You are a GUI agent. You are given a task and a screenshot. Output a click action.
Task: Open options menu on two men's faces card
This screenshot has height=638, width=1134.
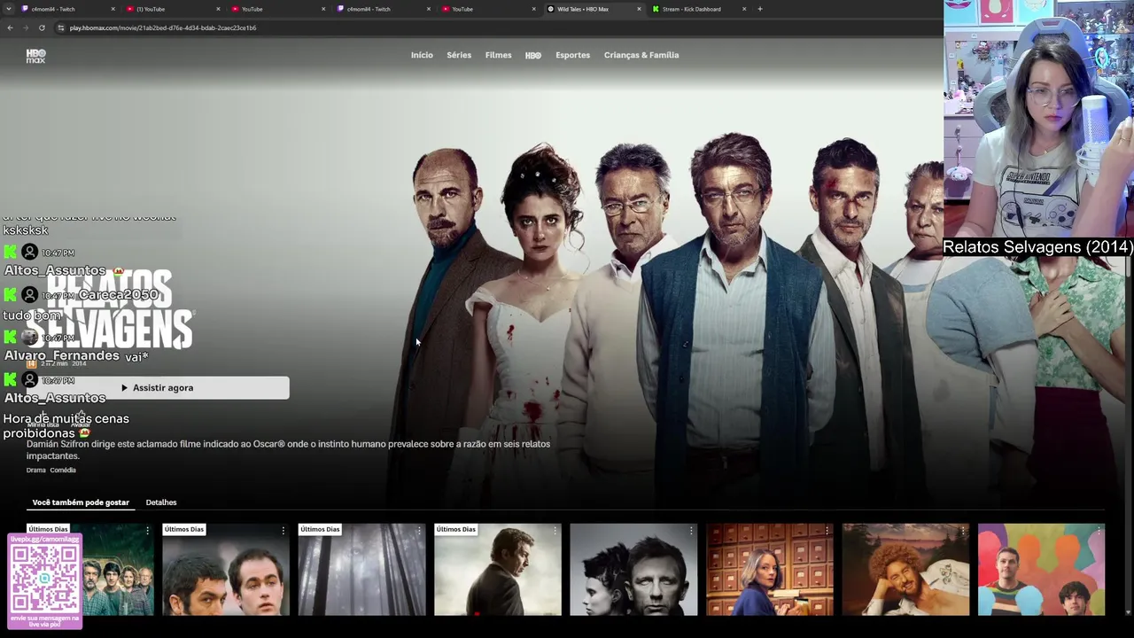(283, 531)
